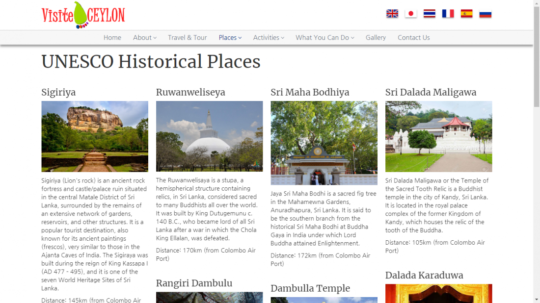Image resolution: width=540 pixels, height=303 pixels.
Task: Select the Dambulla Temple heading
Action: click(310, 288)
